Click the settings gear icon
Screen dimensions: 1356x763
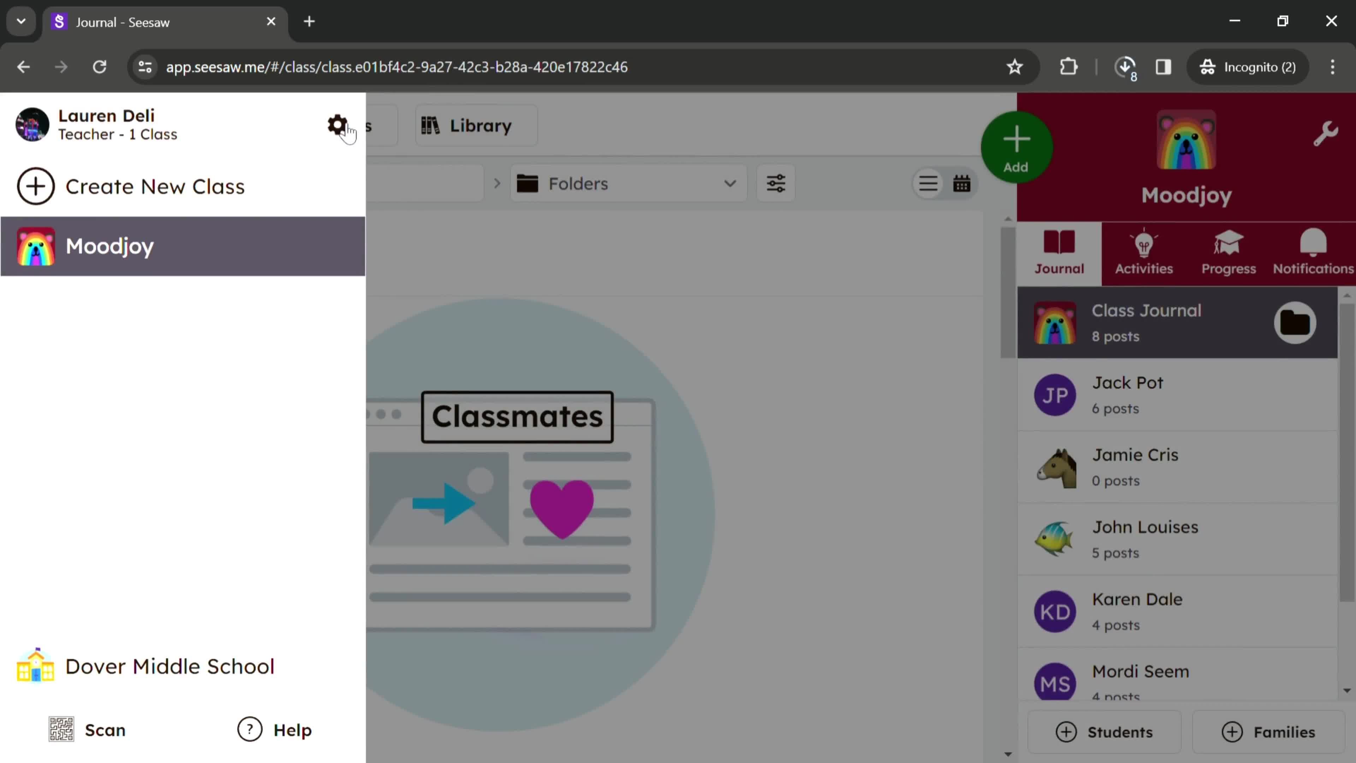337,124
